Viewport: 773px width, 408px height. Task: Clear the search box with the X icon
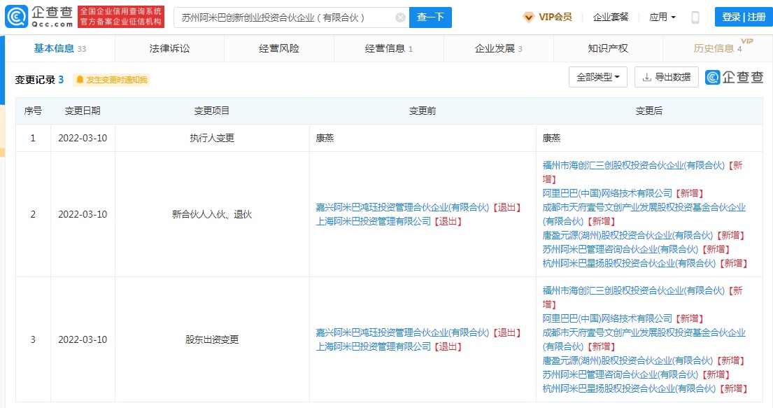pyautogui.click(x=399, y=17)
